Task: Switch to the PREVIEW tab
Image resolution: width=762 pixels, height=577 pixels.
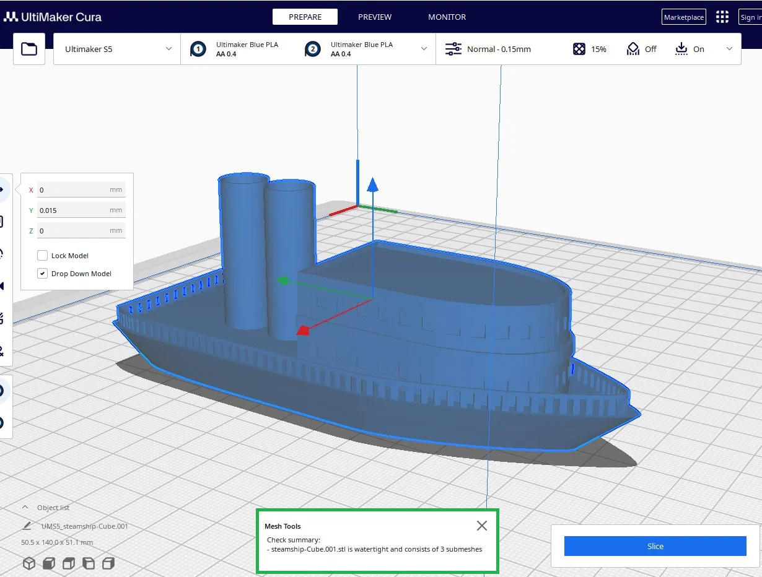Action: (375, 17)
